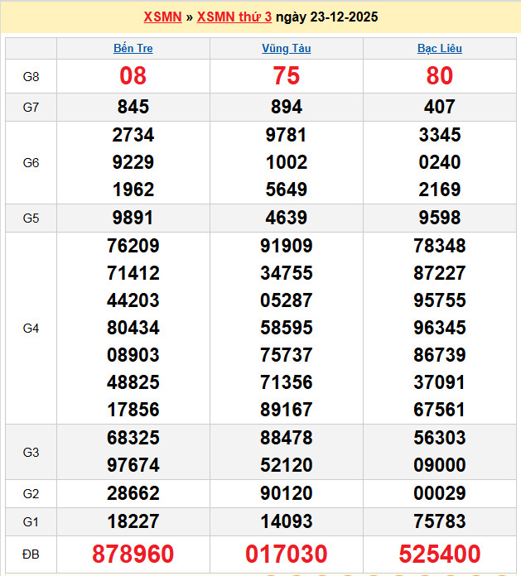Click the G5 result 4639
The width and height of the screenshot is (521, 576).
[287, 218]
